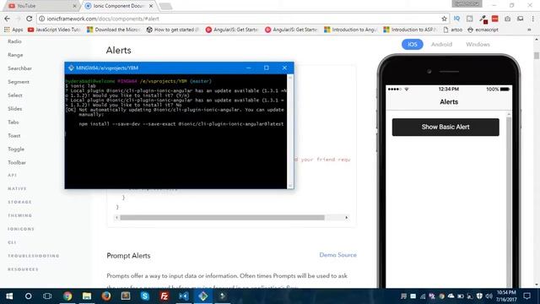Click the Show Basic Alert button in phone demo
Screen dimensions: 540x304
coord(445,127)
